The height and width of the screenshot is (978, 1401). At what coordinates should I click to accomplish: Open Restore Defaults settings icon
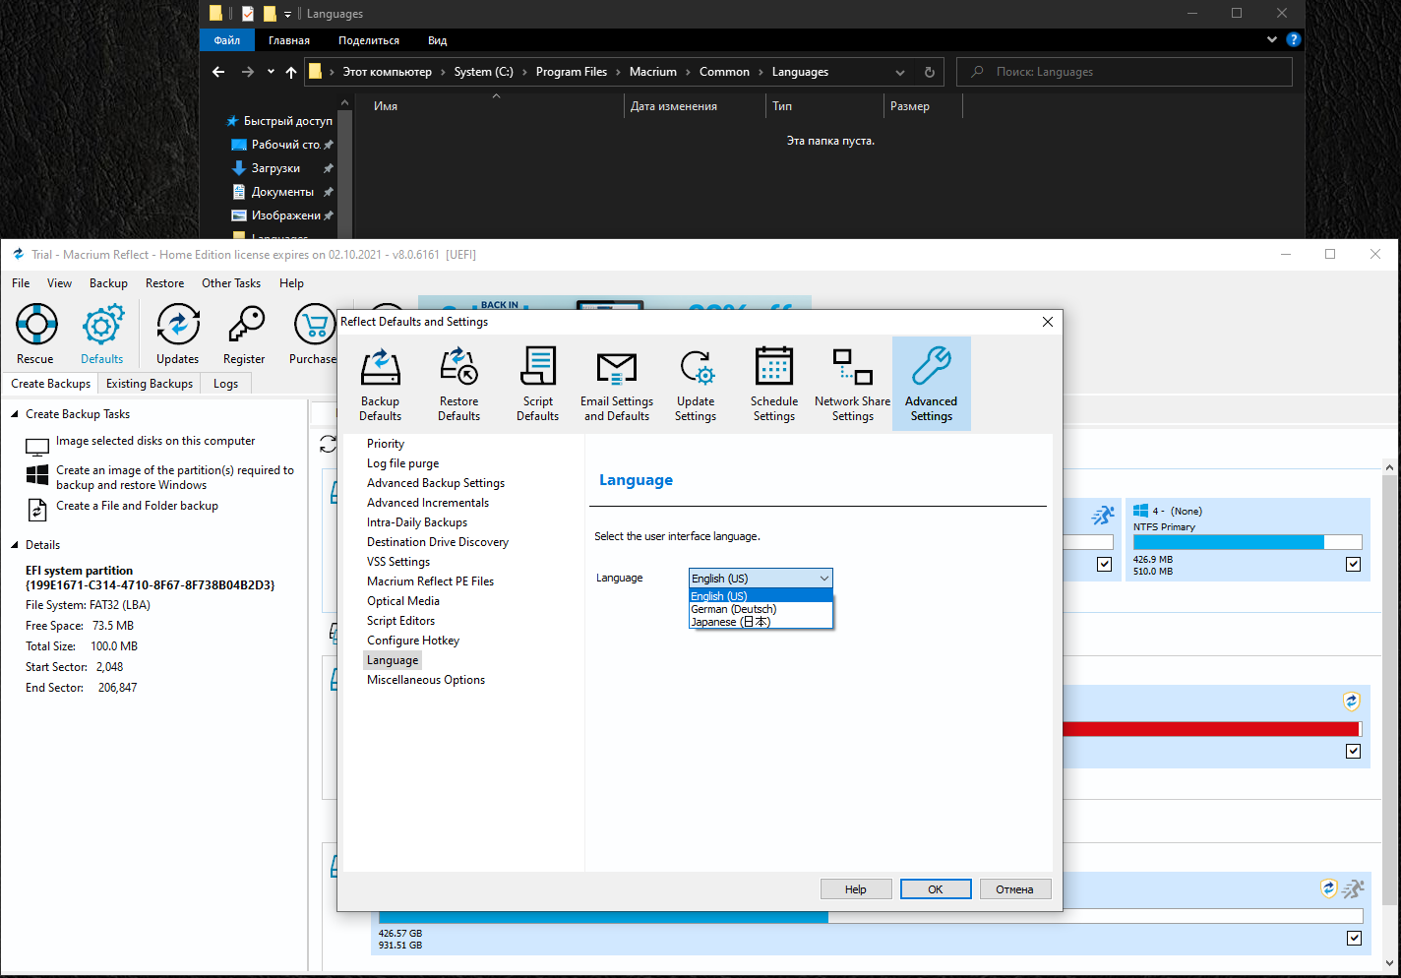pos(458,384)
